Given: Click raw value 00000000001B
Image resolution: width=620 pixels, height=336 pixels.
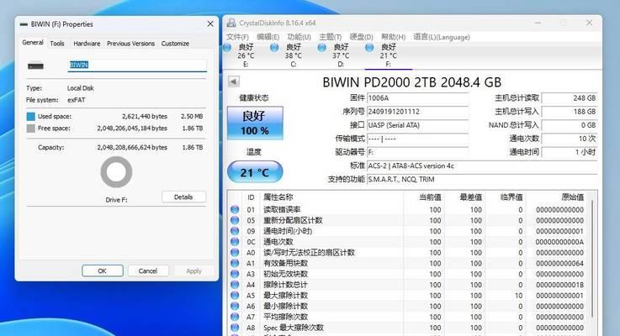Looking at the screenshot, I should (x=560, y=284).
